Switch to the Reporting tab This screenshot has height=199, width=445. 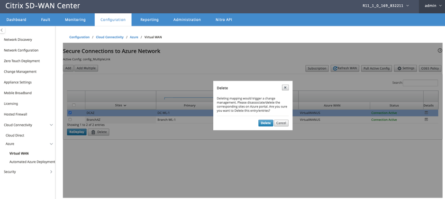(150, 19)
